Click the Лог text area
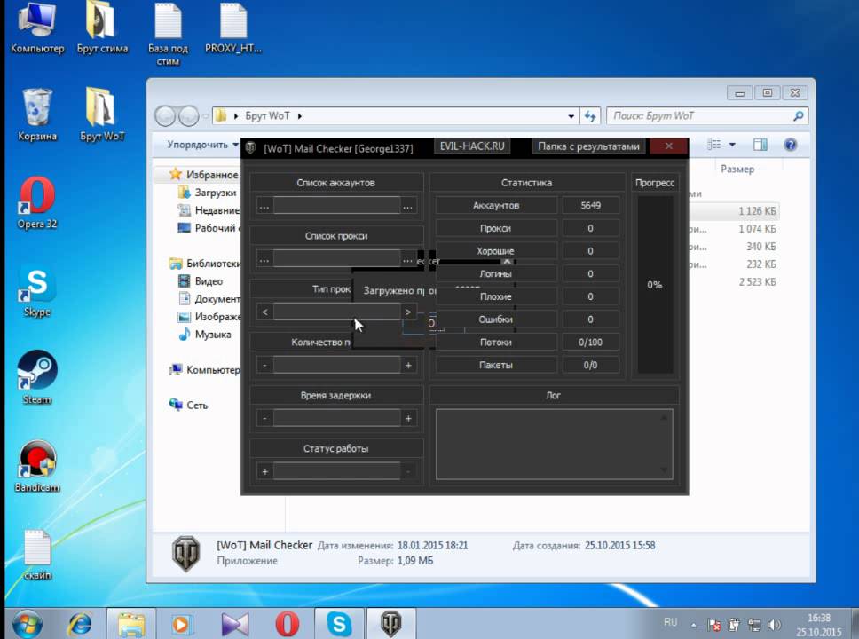Screen dimensions: 859x639 point(555,444)
